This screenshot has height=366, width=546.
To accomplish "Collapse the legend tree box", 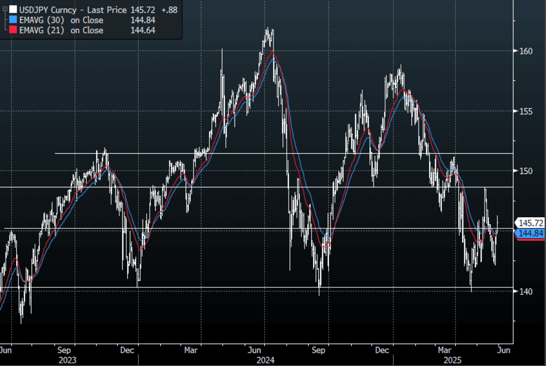I will pos(5,10).
